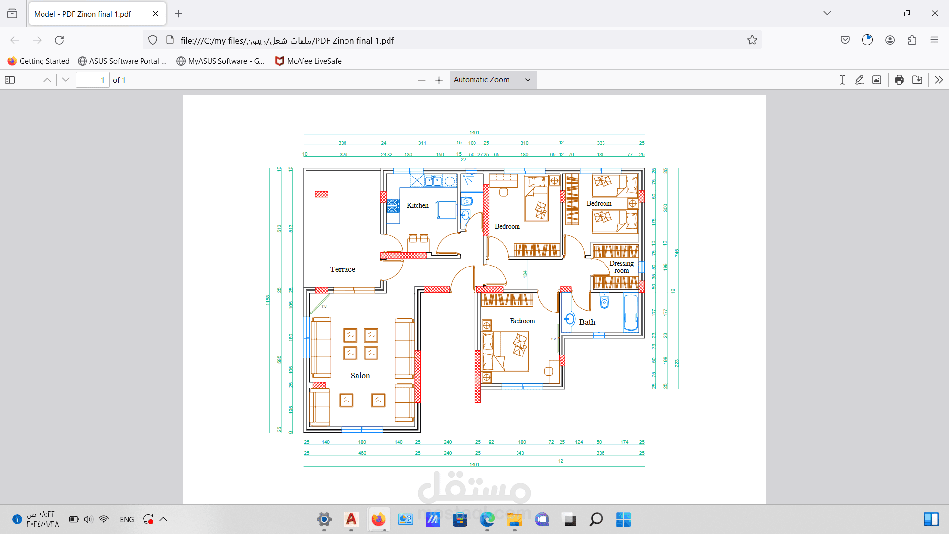Image resolution: width=949 pixels, height=534 pixels.
Task: Open the Pocket save button
Action: click(845, 40)
